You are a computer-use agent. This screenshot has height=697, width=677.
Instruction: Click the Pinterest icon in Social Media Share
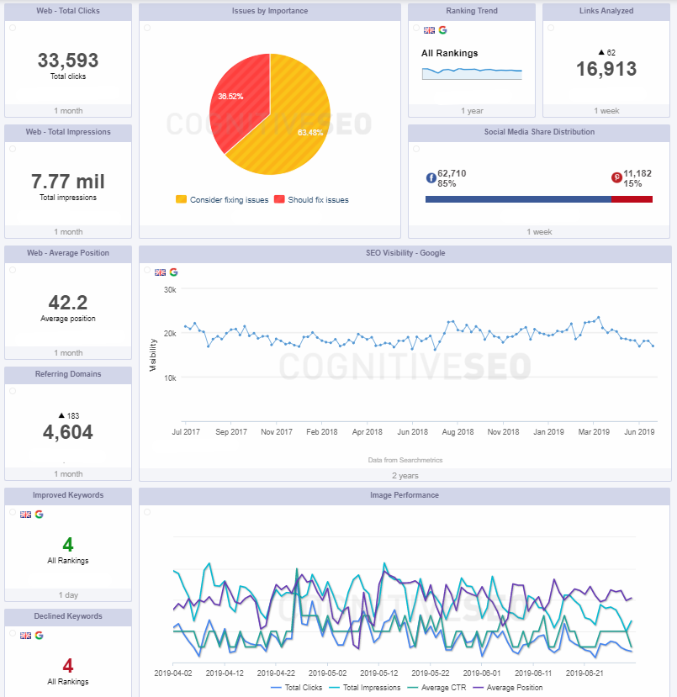[x=616, y=178]
